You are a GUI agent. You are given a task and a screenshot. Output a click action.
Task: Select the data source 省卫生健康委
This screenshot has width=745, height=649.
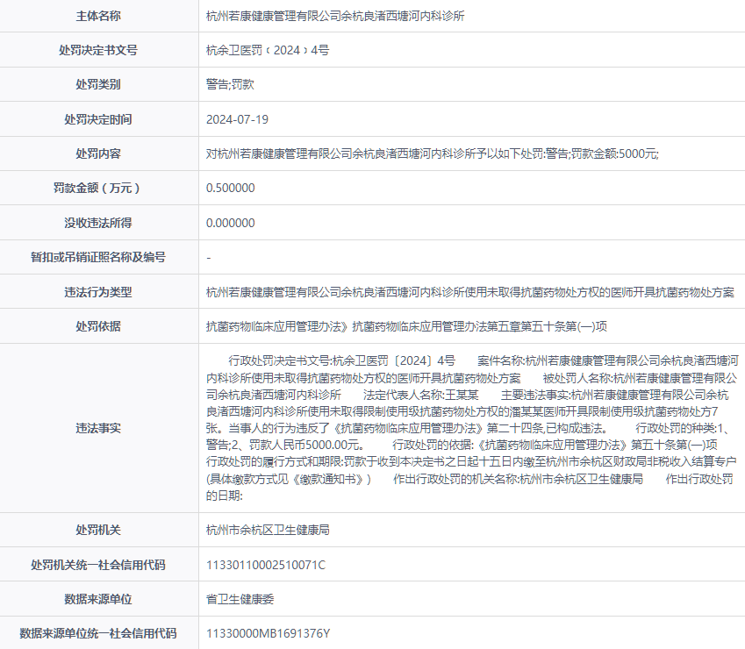tap(240, 599)
